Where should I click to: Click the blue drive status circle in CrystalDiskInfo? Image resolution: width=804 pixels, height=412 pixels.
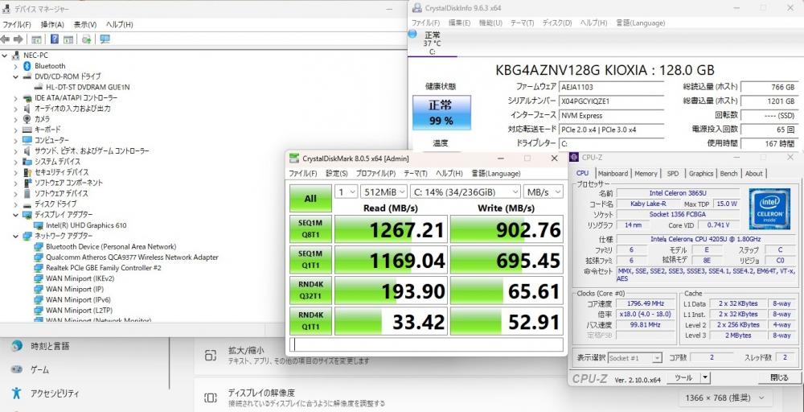coord(412,34)
